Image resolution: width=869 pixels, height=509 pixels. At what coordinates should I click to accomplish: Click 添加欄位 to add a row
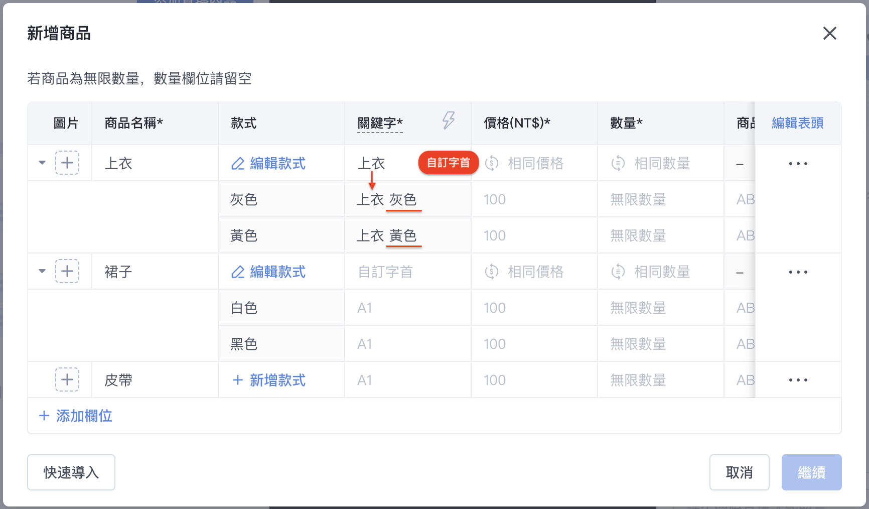coord(76,416)
